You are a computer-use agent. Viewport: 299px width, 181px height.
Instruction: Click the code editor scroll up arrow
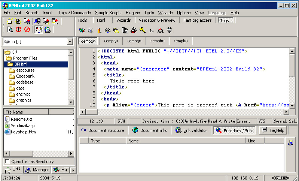(x=292, y=51)
